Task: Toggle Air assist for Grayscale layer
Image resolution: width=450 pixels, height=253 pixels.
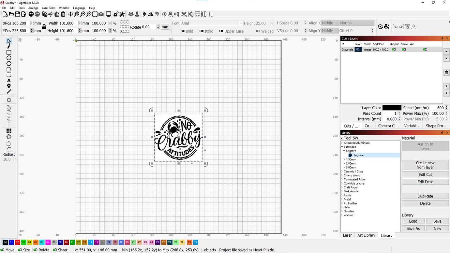Action: [425, 50]
